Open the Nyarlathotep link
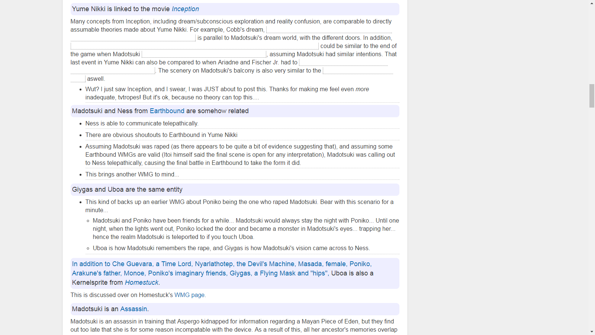The height and width of the screenshot is (335, 595). click(214, 264)
